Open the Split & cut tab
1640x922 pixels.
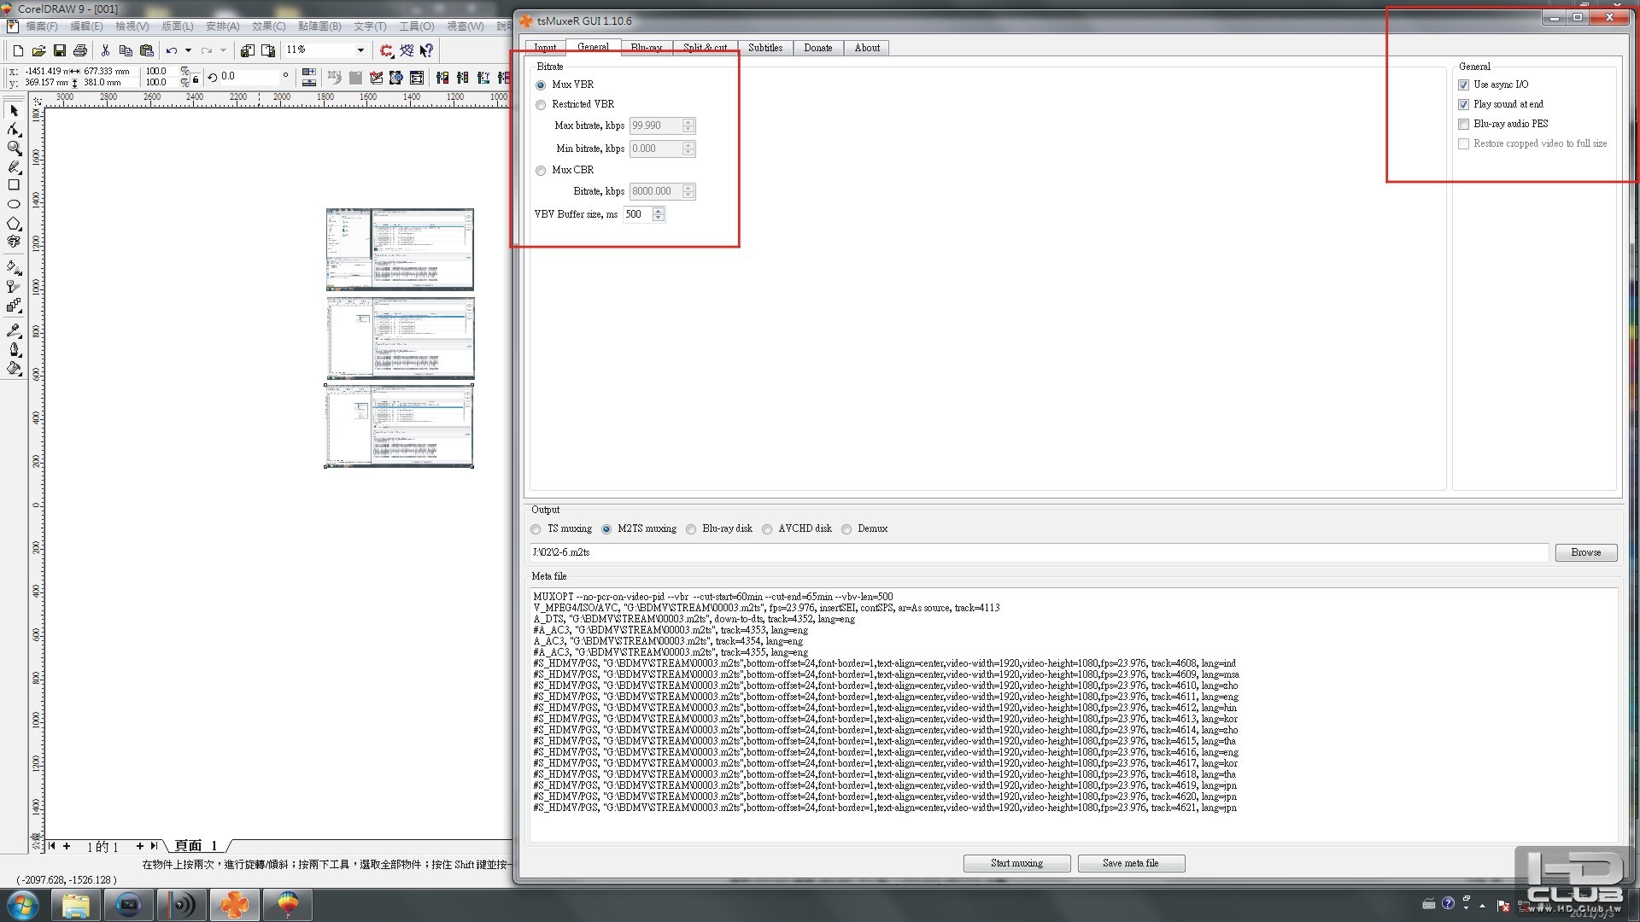pyautogui.click(x=705, y=48)
